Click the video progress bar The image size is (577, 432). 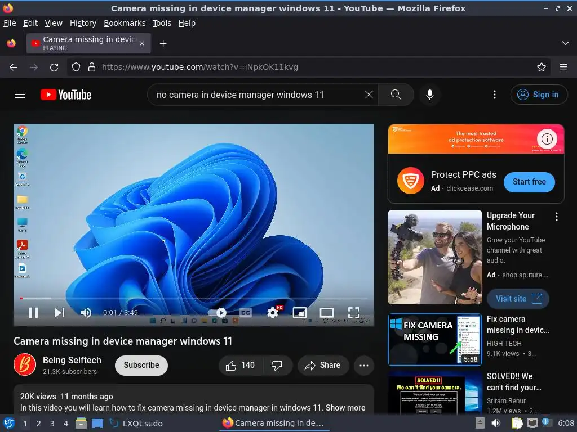194,298
